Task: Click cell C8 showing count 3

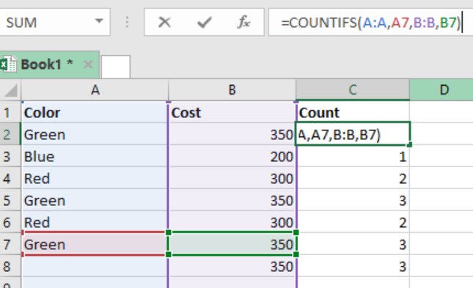Action: (x=353, y=267)
